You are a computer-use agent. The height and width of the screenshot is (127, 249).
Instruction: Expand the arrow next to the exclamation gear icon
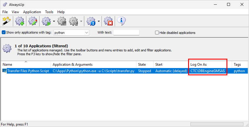coord(99,21)
